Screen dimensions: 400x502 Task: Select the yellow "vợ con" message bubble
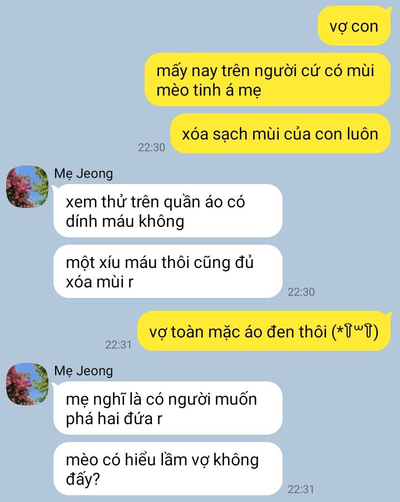click(354, 26)
